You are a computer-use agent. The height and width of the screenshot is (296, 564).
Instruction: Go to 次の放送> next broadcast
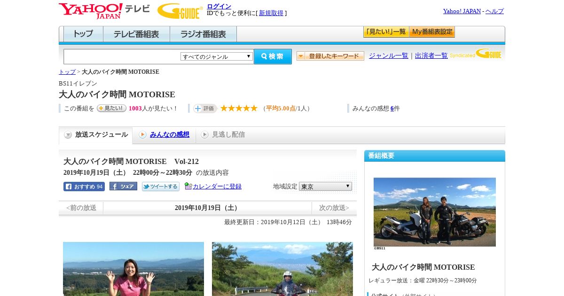click(334, 208)
